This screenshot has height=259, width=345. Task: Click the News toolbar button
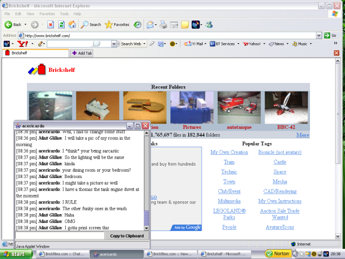point(277,44)
